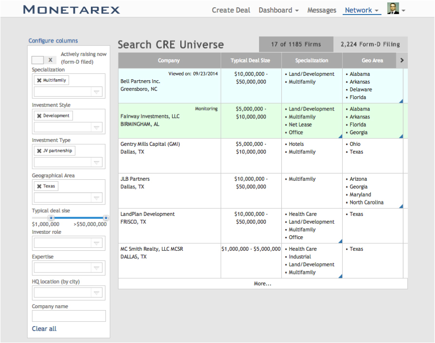The image size is (435, 343).
Task: Expand MC Smith Realty Specialization corner triangle
Action: click(x=340, y=276)
